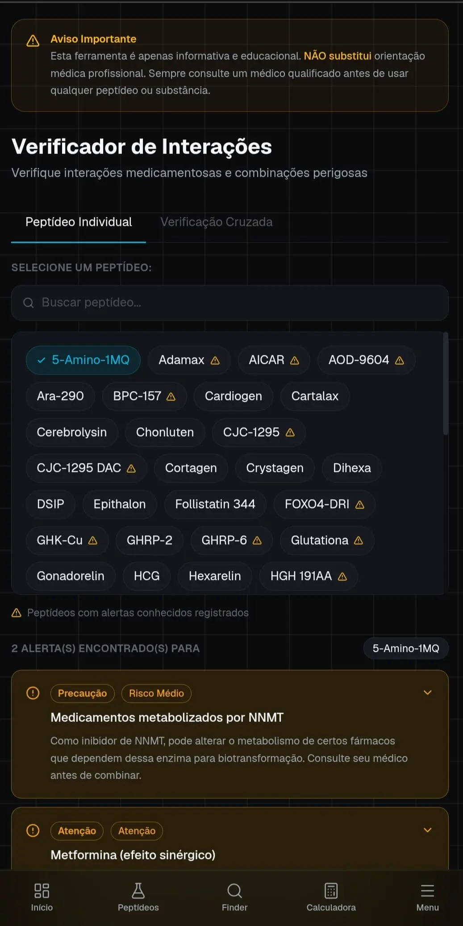463x926 pixels.
Task: Open the Peptídeos flask icon
Action: click(x=138, y=891)
